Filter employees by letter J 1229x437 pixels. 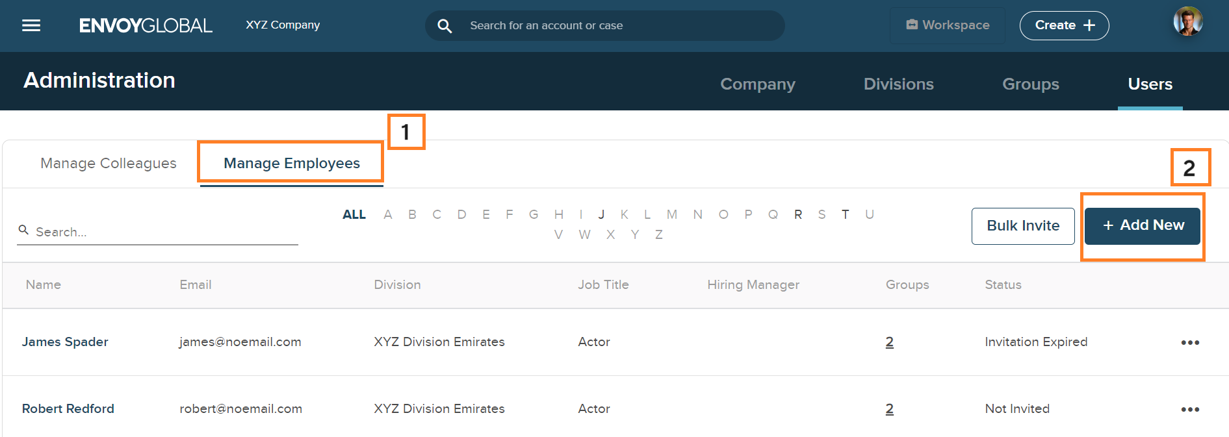click(x=601, y=215)
